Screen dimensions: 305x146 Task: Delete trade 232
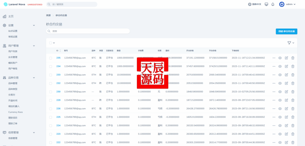[293, 83]
